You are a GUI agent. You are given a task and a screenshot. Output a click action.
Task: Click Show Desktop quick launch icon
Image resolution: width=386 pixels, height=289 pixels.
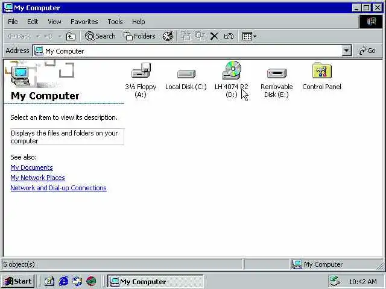(49, 281)
